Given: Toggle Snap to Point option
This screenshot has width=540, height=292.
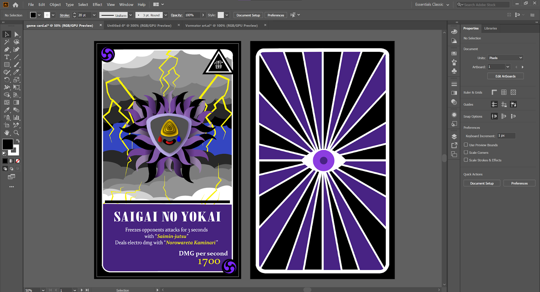Looking at the screenshot, I should [x=494, y=116].
